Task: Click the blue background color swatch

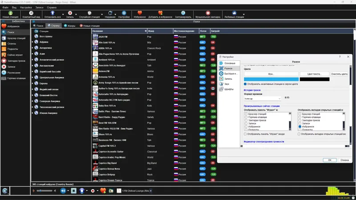Action: click(x=271, y=79)
